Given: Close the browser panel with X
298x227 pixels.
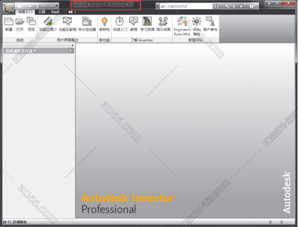Looking at the screenshot, I should 72,45.
